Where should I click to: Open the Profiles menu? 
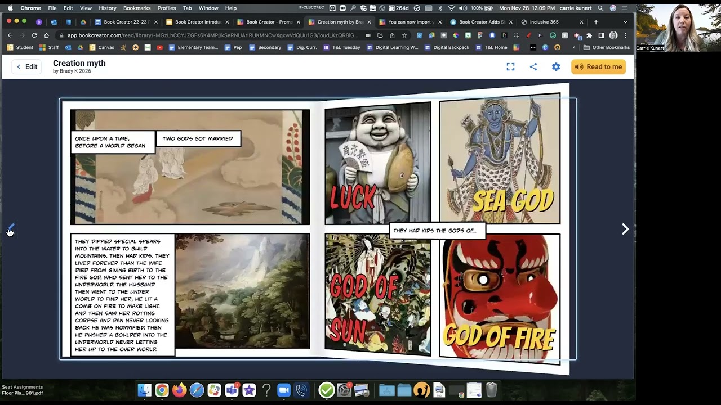coord(167,8)
